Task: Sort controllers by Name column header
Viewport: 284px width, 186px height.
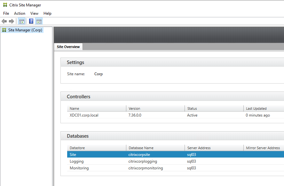Action: click(x=97, y=109)
